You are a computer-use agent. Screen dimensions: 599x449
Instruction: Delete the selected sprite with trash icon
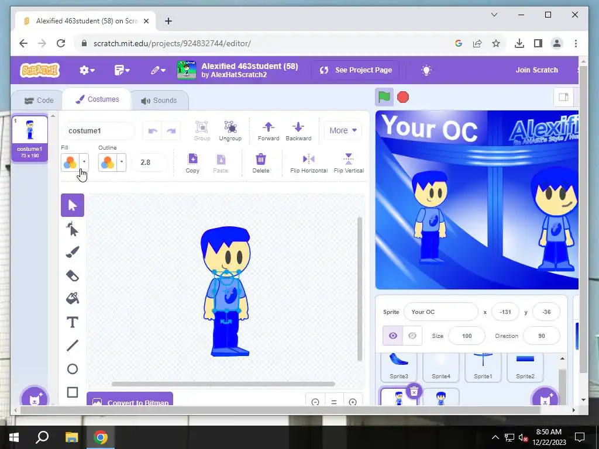(414, 392)
